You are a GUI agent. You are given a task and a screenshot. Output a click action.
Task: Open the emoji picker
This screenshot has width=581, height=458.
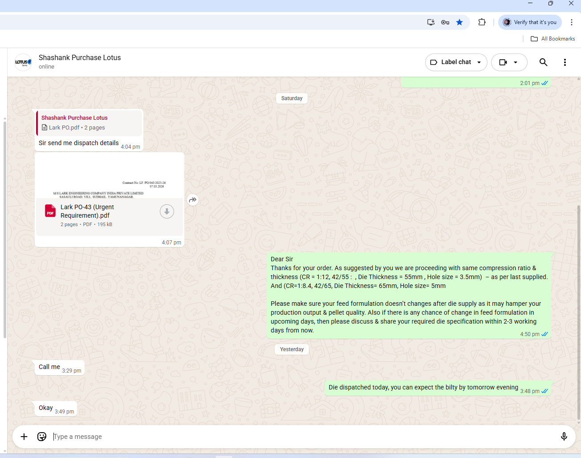(x=42, y=437)
